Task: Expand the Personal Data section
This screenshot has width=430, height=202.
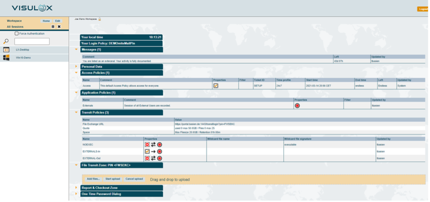Action: pyautogui.click(x=76, y=66)
